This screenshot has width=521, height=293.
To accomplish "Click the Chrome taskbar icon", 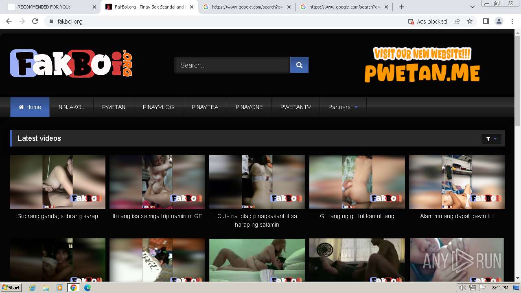I will pos(74,288).
